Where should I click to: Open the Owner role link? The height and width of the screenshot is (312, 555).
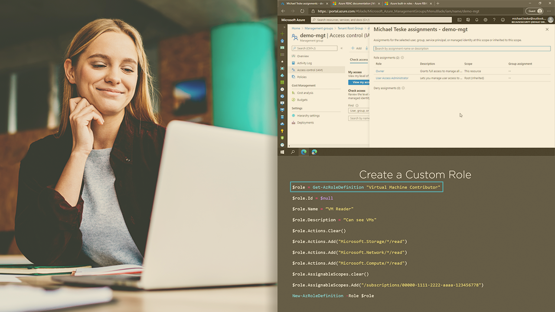380,71
